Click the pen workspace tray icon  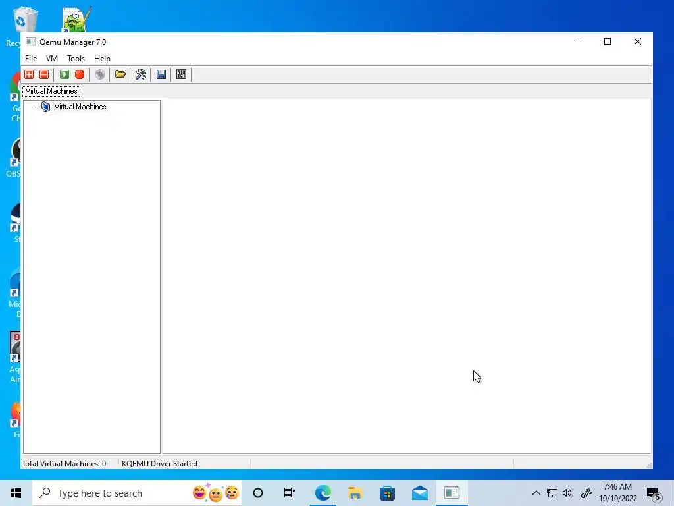coord(586,493)
